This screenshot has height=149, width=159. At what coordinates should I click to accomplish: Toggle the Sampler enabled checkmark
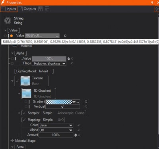point(24,113)
